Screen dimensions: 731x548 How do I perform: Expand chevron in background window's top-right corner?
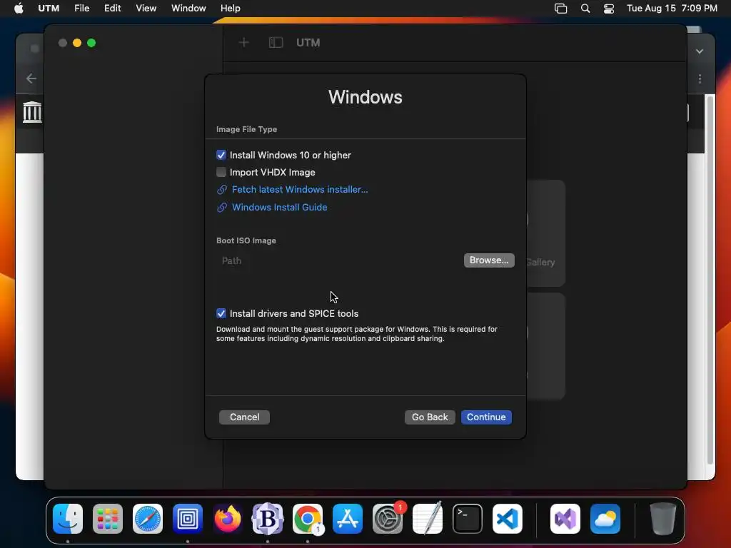click(x=700, y=51)
